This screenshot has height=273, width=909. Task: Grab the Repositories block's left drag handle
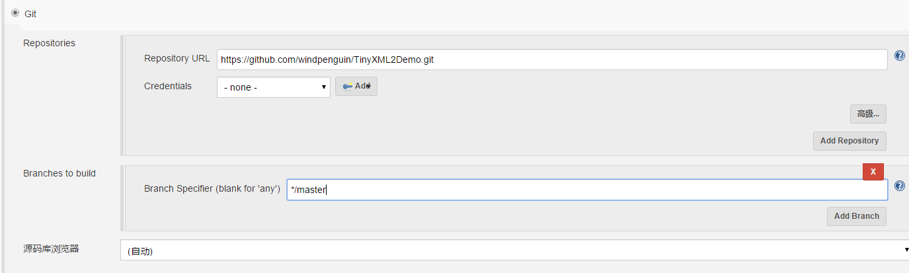tap(122, 95)
